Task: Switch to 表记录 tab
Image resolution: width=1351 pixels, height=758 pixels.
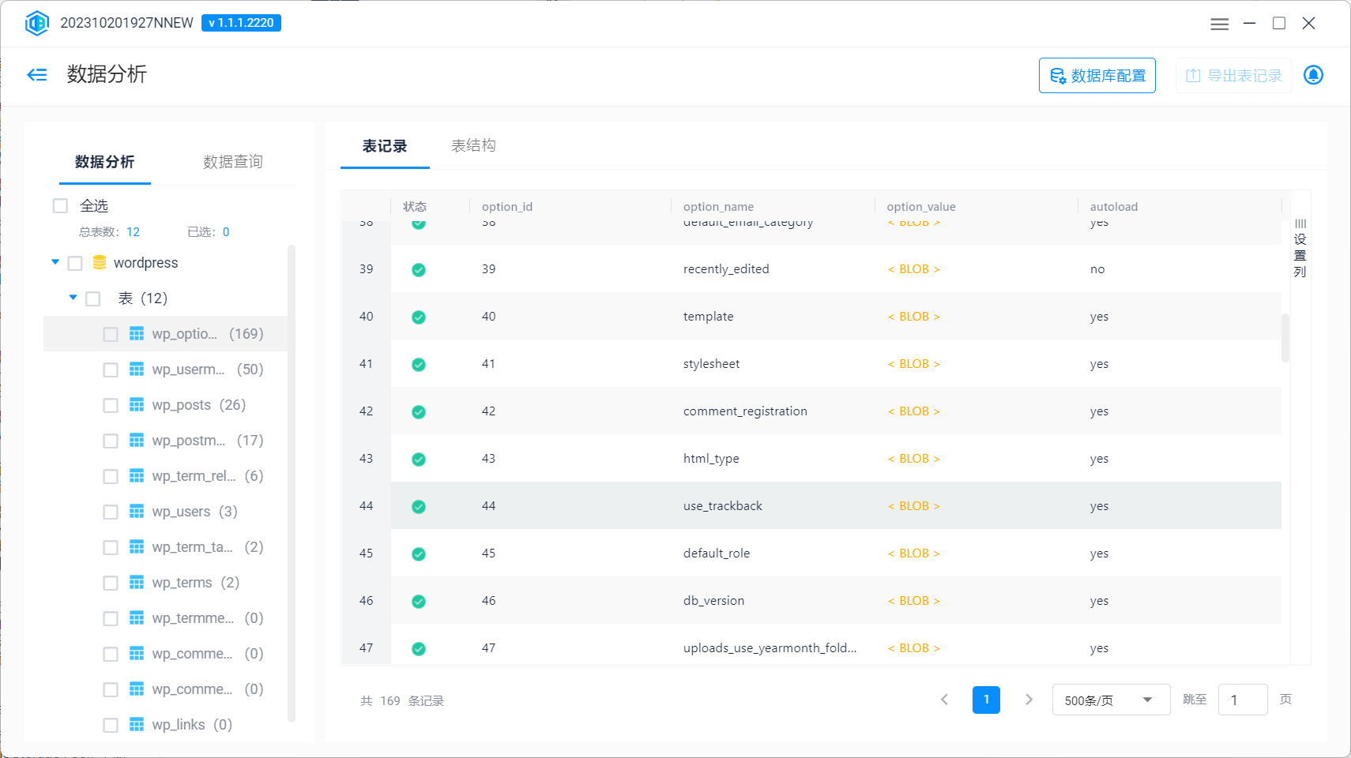Action: coord(385,146)
